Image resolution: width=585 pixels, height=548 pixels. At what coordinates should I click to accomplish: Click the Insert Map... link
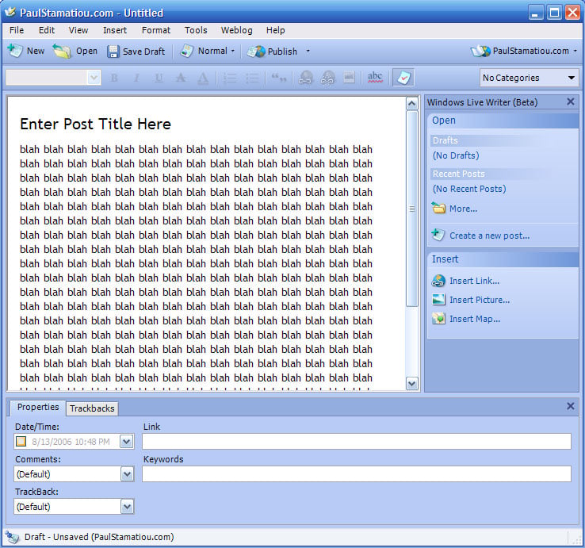tap(475, 319)
